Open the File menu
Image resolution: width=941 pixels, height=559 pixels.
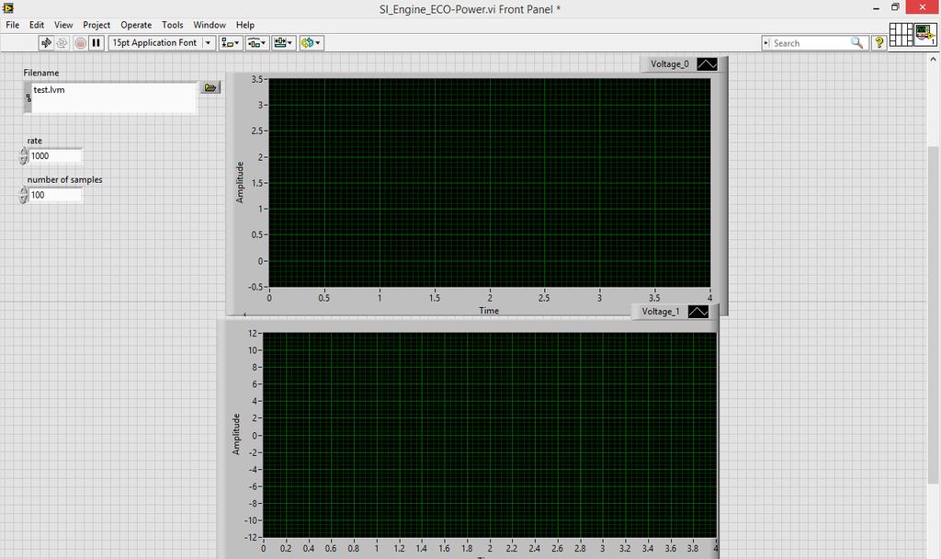point(13,25)
